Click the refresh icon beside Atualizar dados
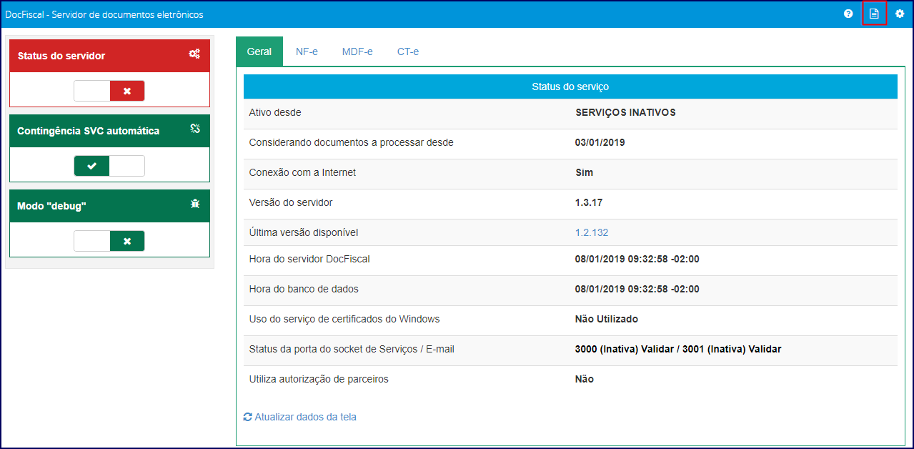The image size is (914, 449). coord(248,417)
